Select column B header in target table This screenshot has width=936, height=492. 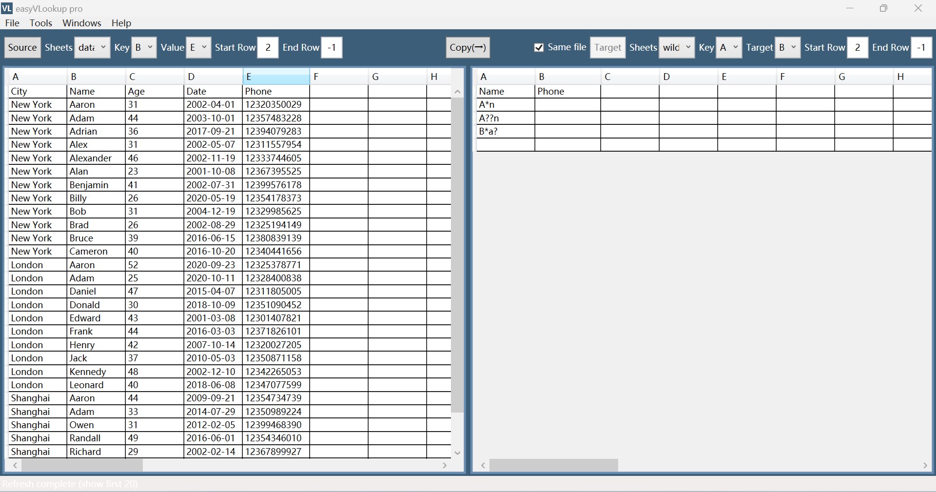[567, 77]
